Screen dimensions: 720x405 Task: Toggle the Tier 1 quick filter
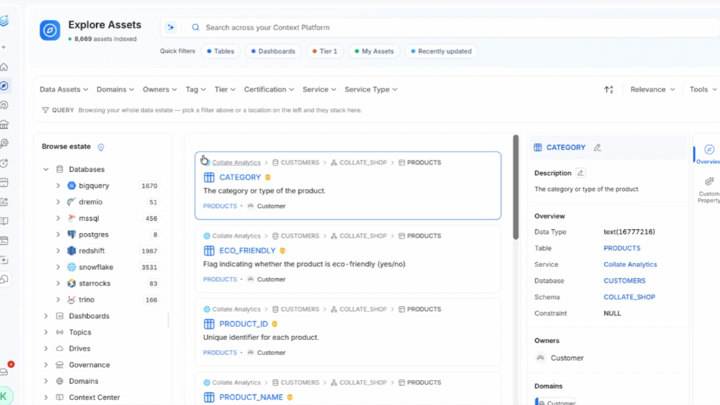tap(324, 51)
